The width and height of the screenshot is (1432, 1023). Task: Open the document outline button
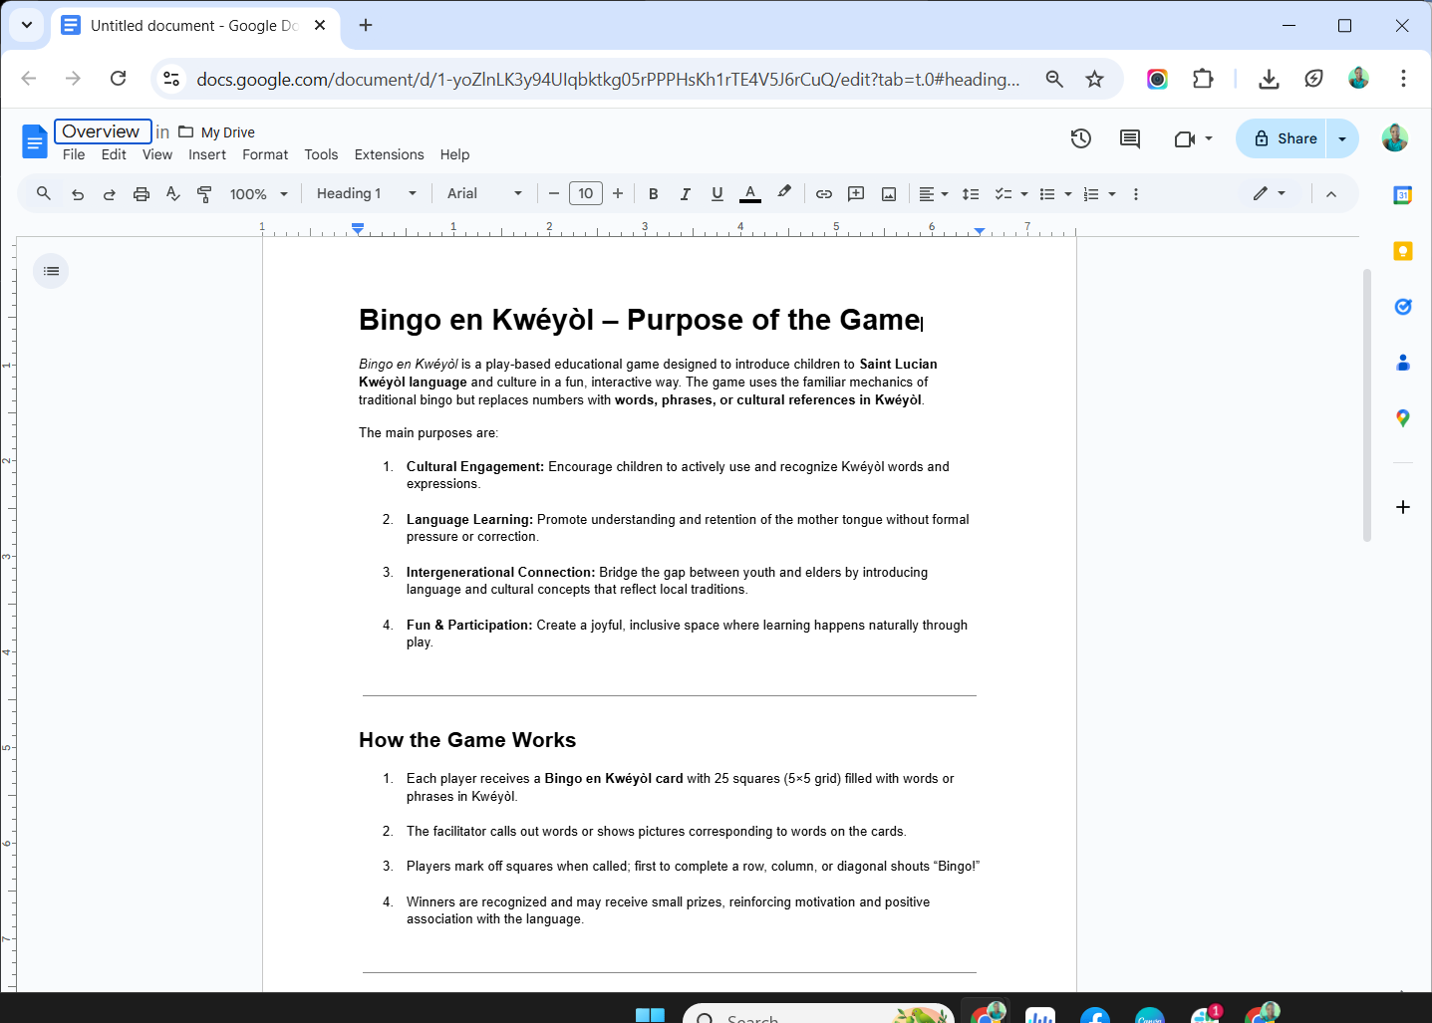51,271
